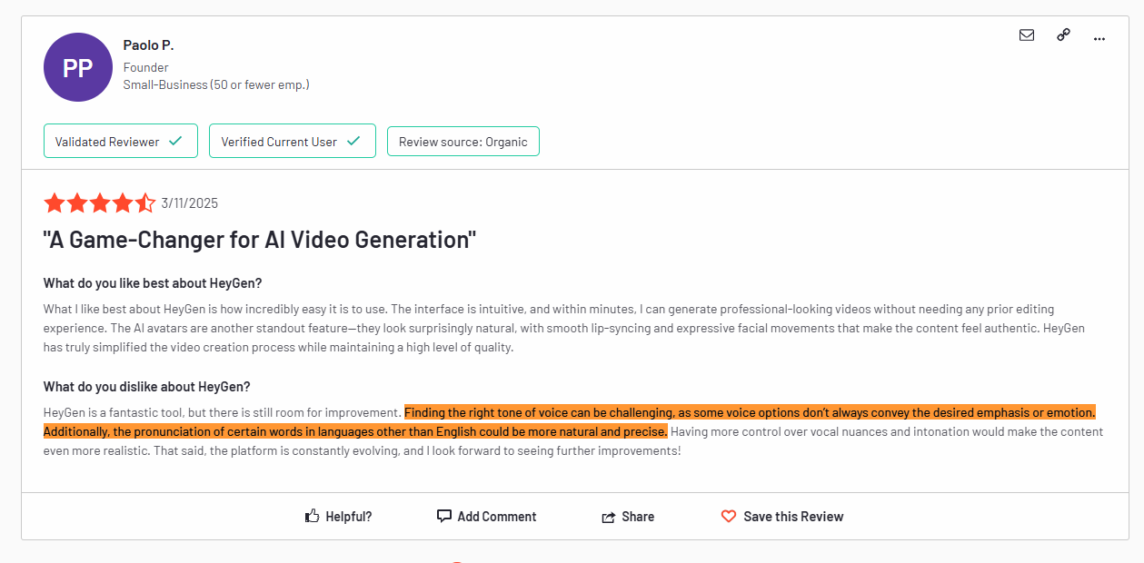Open reviewer name Paolo P.
Image resolution: width=1144 pixels, height=563 pixels.
pyautogui.click(x=148, y=45)
